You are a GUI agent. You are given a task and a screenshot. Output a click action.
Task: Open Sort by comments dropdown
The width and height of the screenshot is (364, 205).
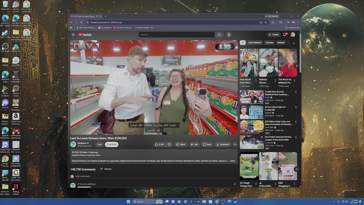tap(106, 169)
